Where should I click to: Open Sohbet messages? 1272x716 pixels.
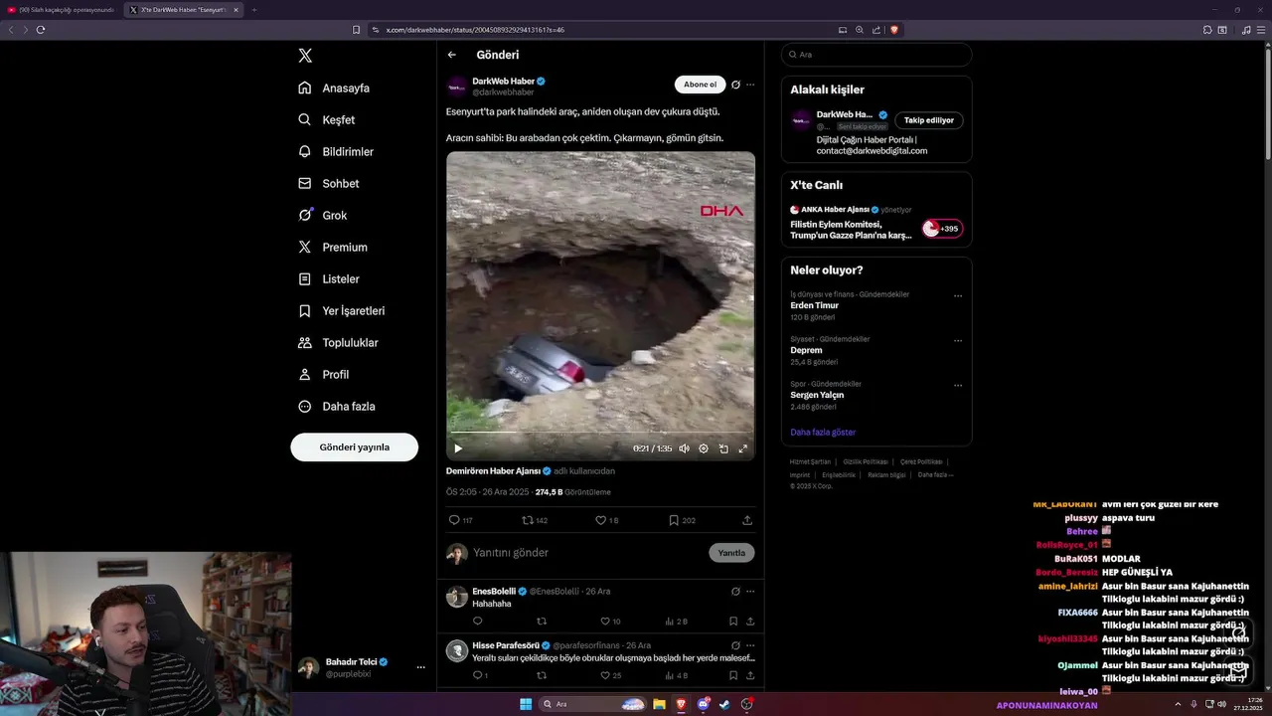pyautogui.click(x=329, y=183)
